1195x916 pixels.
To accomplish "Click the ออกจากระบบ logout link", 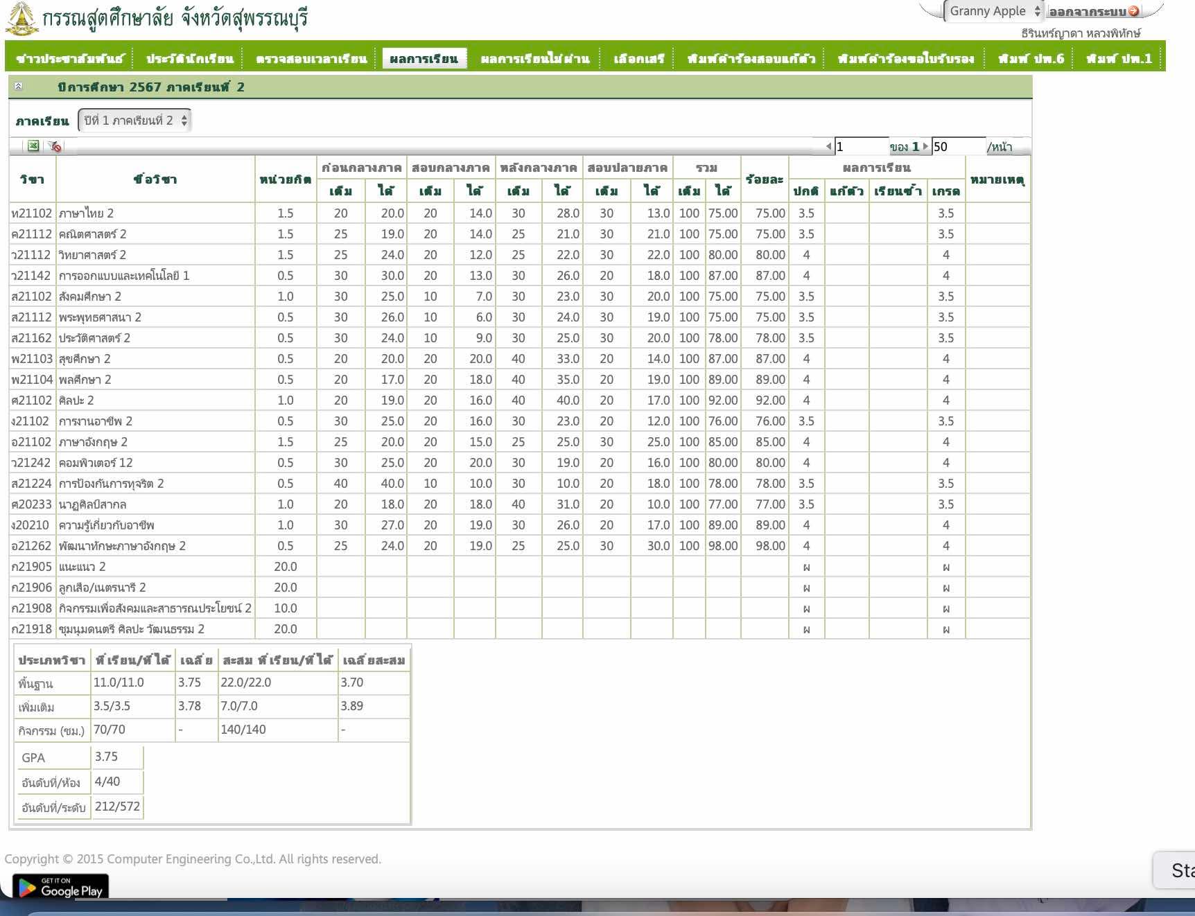I will [x=1087, y=12].
